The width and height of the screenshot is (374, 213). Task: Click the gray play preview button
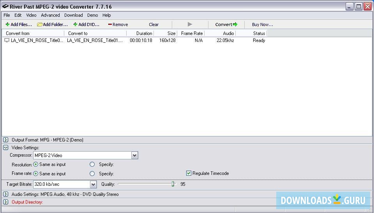(190, 24)
